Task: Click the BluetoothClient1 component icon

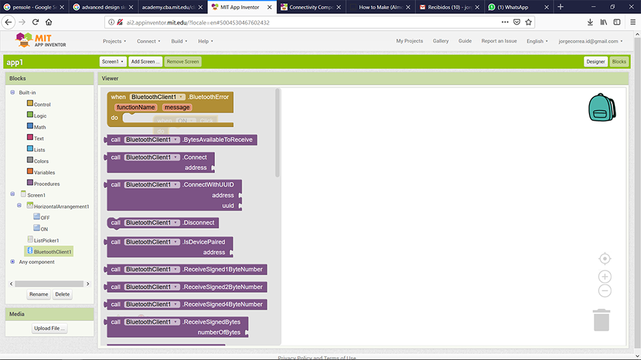Action: coord(30,251)
